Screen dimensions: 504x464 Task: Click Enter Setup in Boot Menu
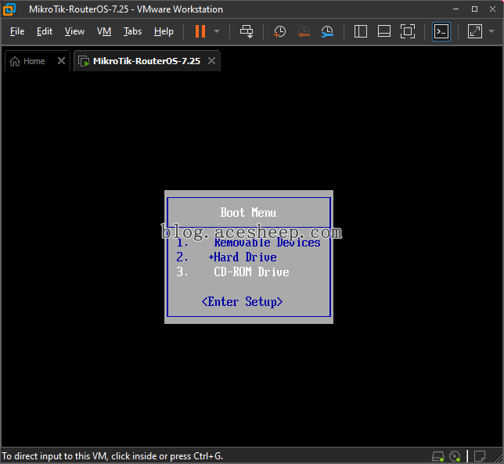tap(242, 302)
